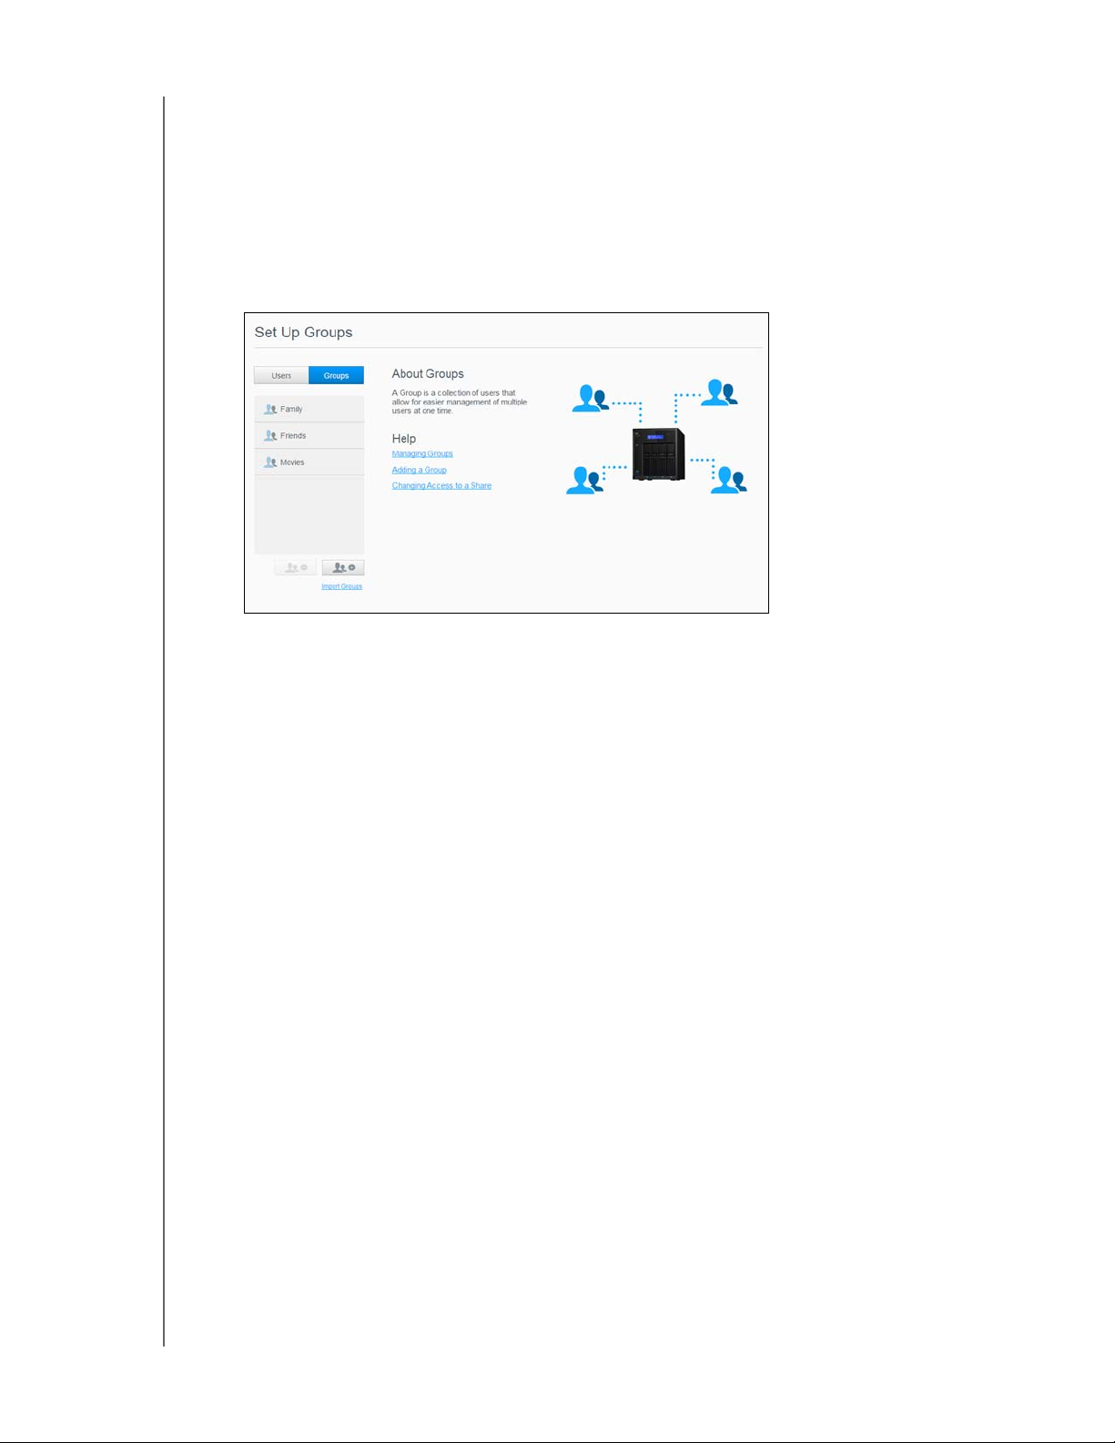Click the Remove Group icon button
Viewport: 1115px width, 1443px height.
pyautogui.click(x=296, y=567)
